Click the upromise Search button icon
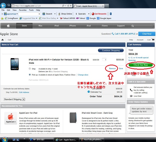Screen dimensions: 156x142 pos(44,14)
